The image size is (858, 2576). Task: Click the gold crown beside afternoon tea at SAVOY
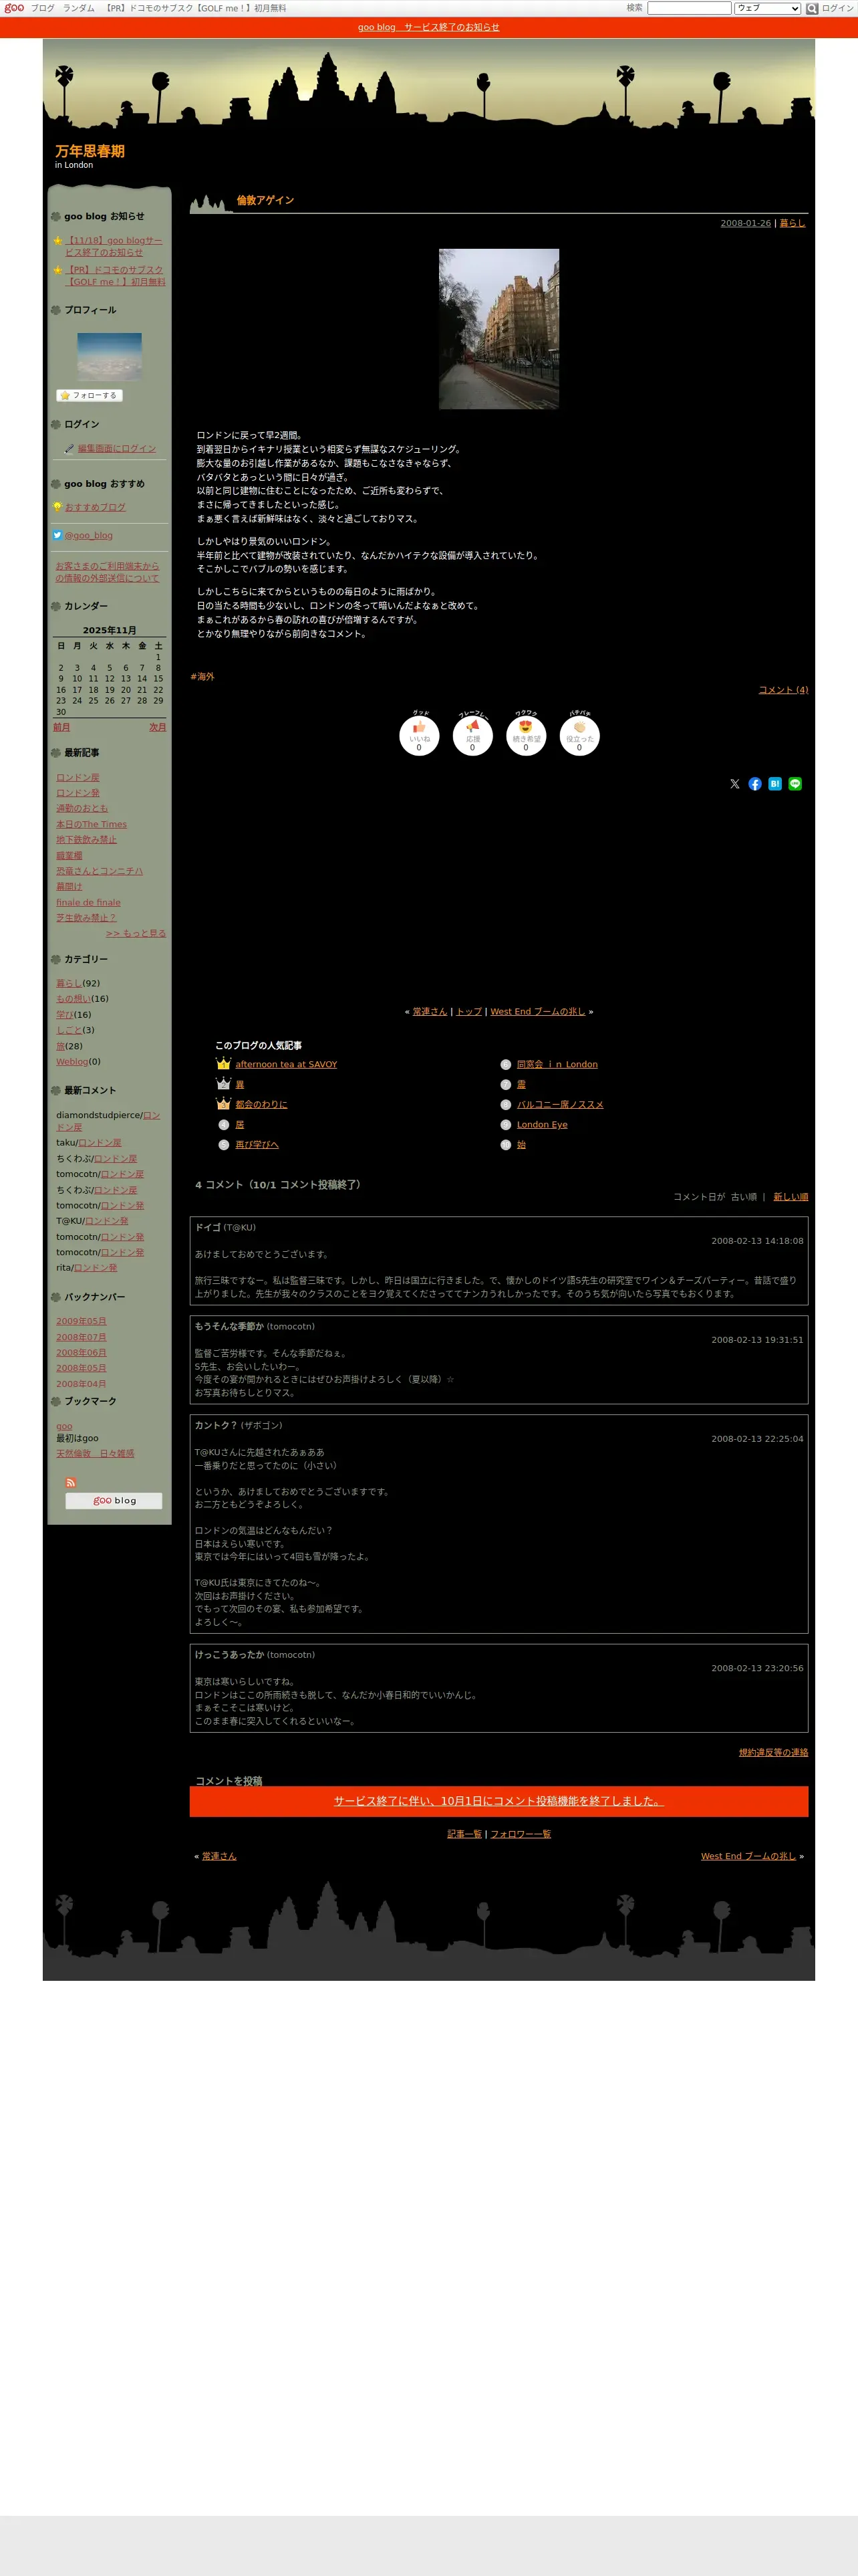click(224, 1064)
